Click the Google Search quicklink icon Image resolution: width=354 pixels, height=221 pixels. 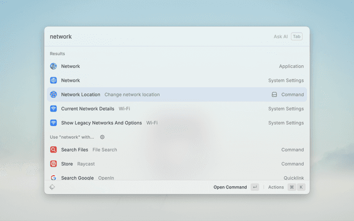(x=54, y=178)
